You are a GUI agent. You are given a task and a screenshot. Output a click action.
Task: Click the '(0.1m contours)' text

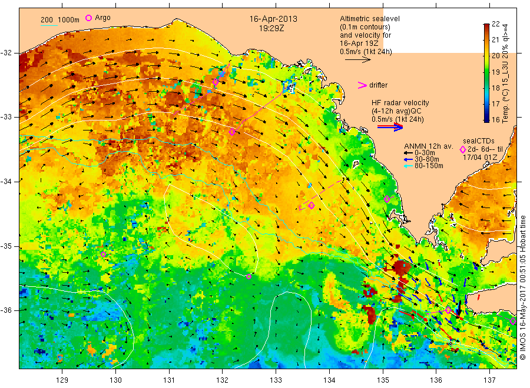[365, 27]
